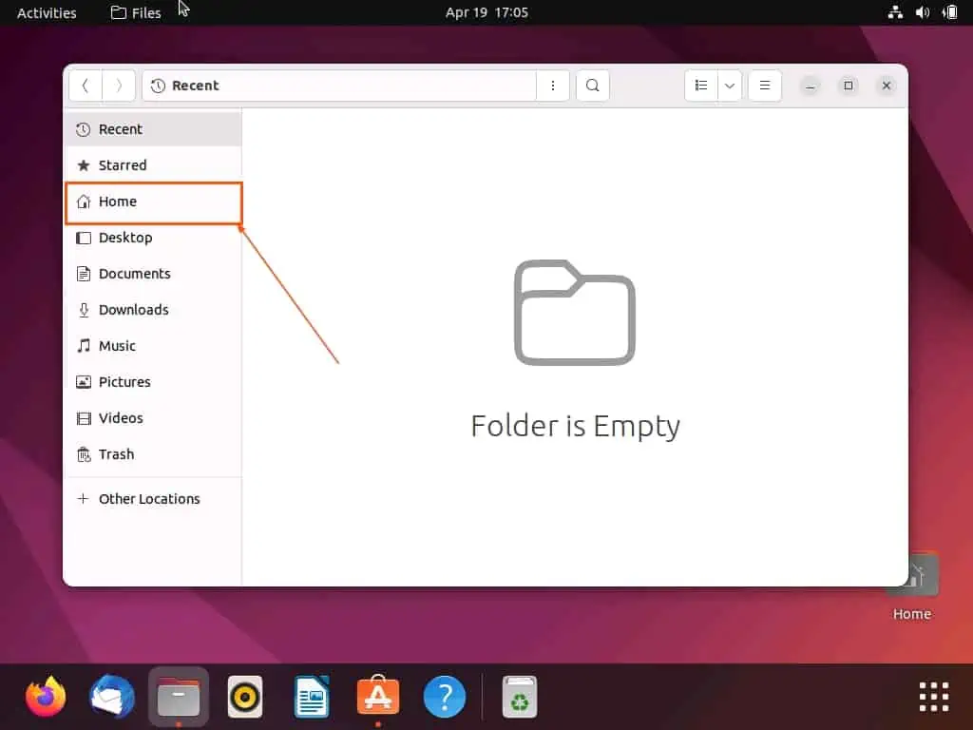Select Starred in the sidebar
Image resolution: width=973 pixels, height=730 pixels.
[x=123, y=164]
